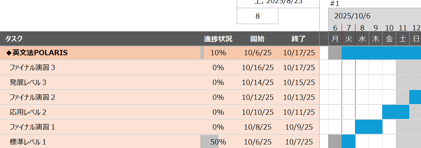The image size is (421, 148).
Task: Select the ファイナル演習 1 task cell
Action: tap(32, 127)
